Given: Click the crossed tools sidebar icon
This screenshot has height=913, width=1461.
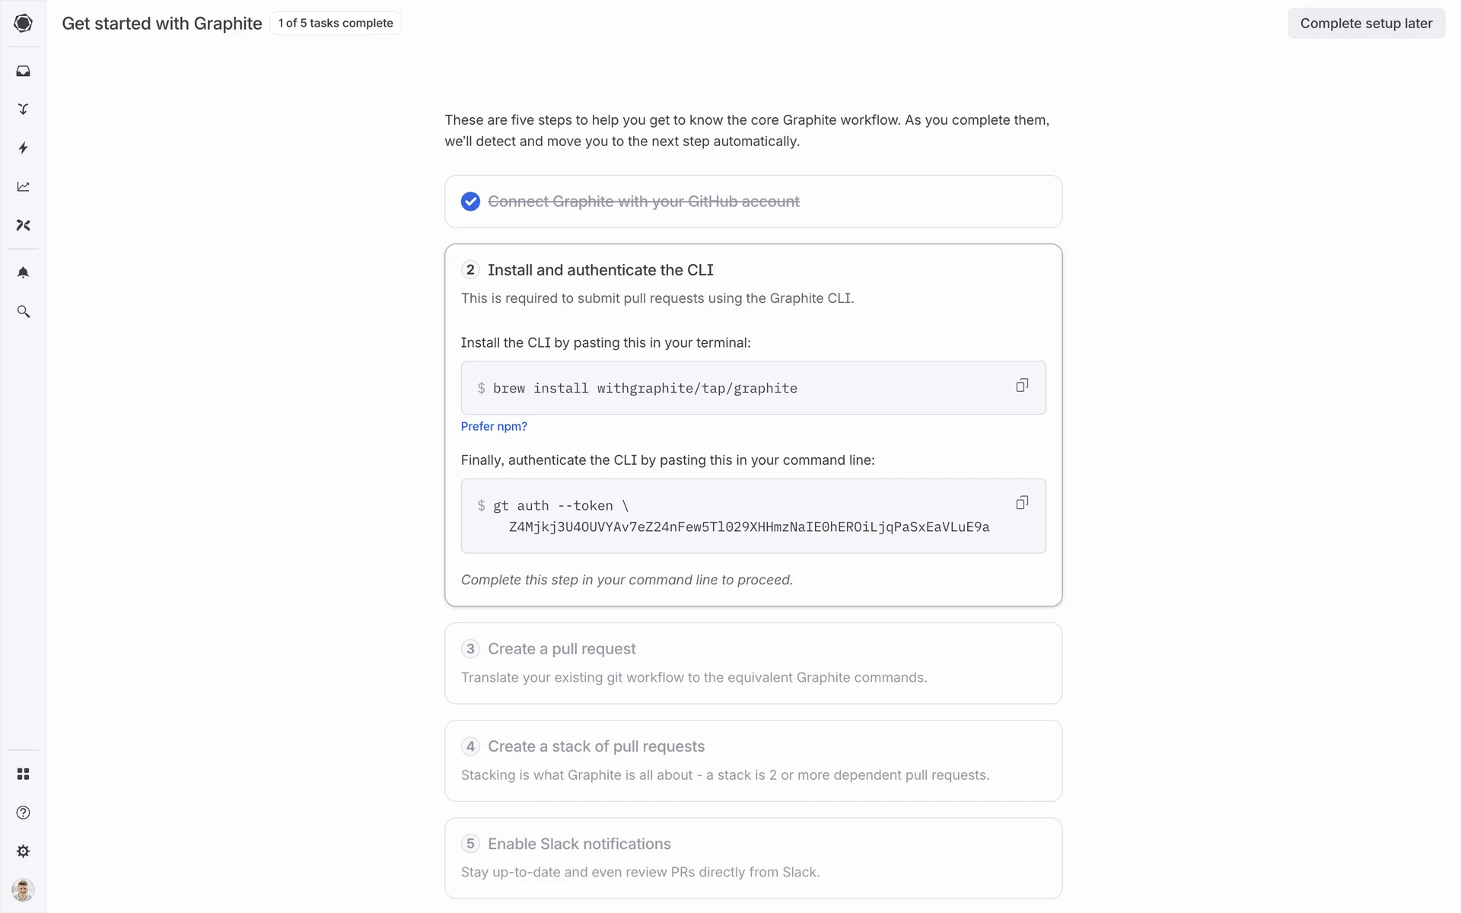Looking at the screenshot, I should (23, 225).
